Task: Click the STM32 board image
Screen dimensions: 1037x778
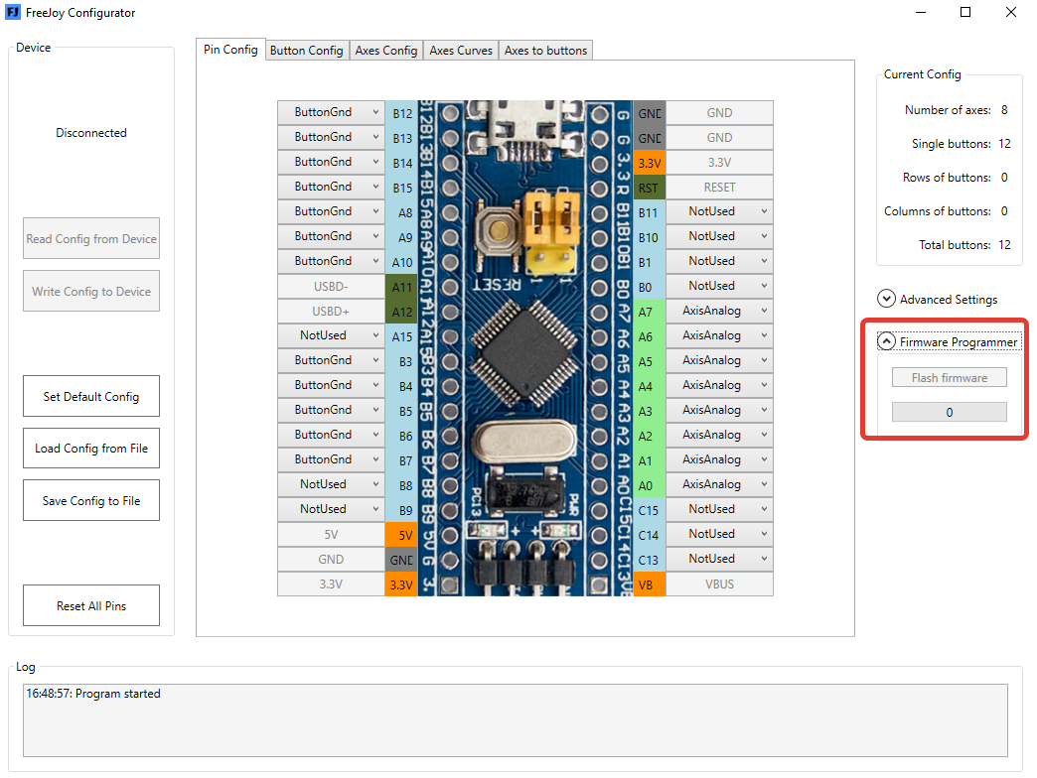Action: (525, 348)
